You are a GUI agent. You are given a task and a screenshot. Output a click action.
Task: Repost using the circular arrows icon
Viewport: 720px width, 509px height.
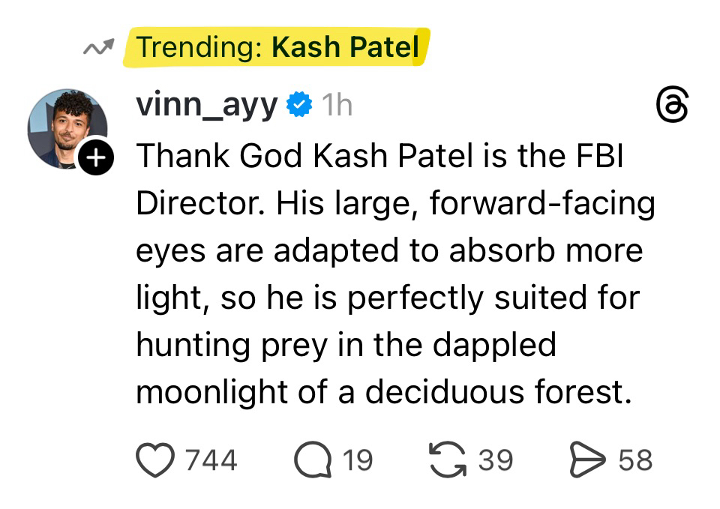447,459
